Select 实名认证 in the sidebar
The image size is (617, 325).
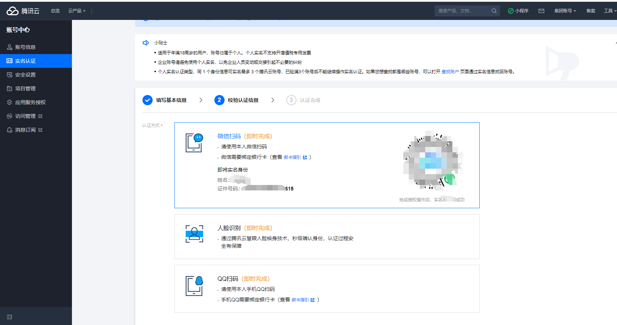[x=36, y=61]
